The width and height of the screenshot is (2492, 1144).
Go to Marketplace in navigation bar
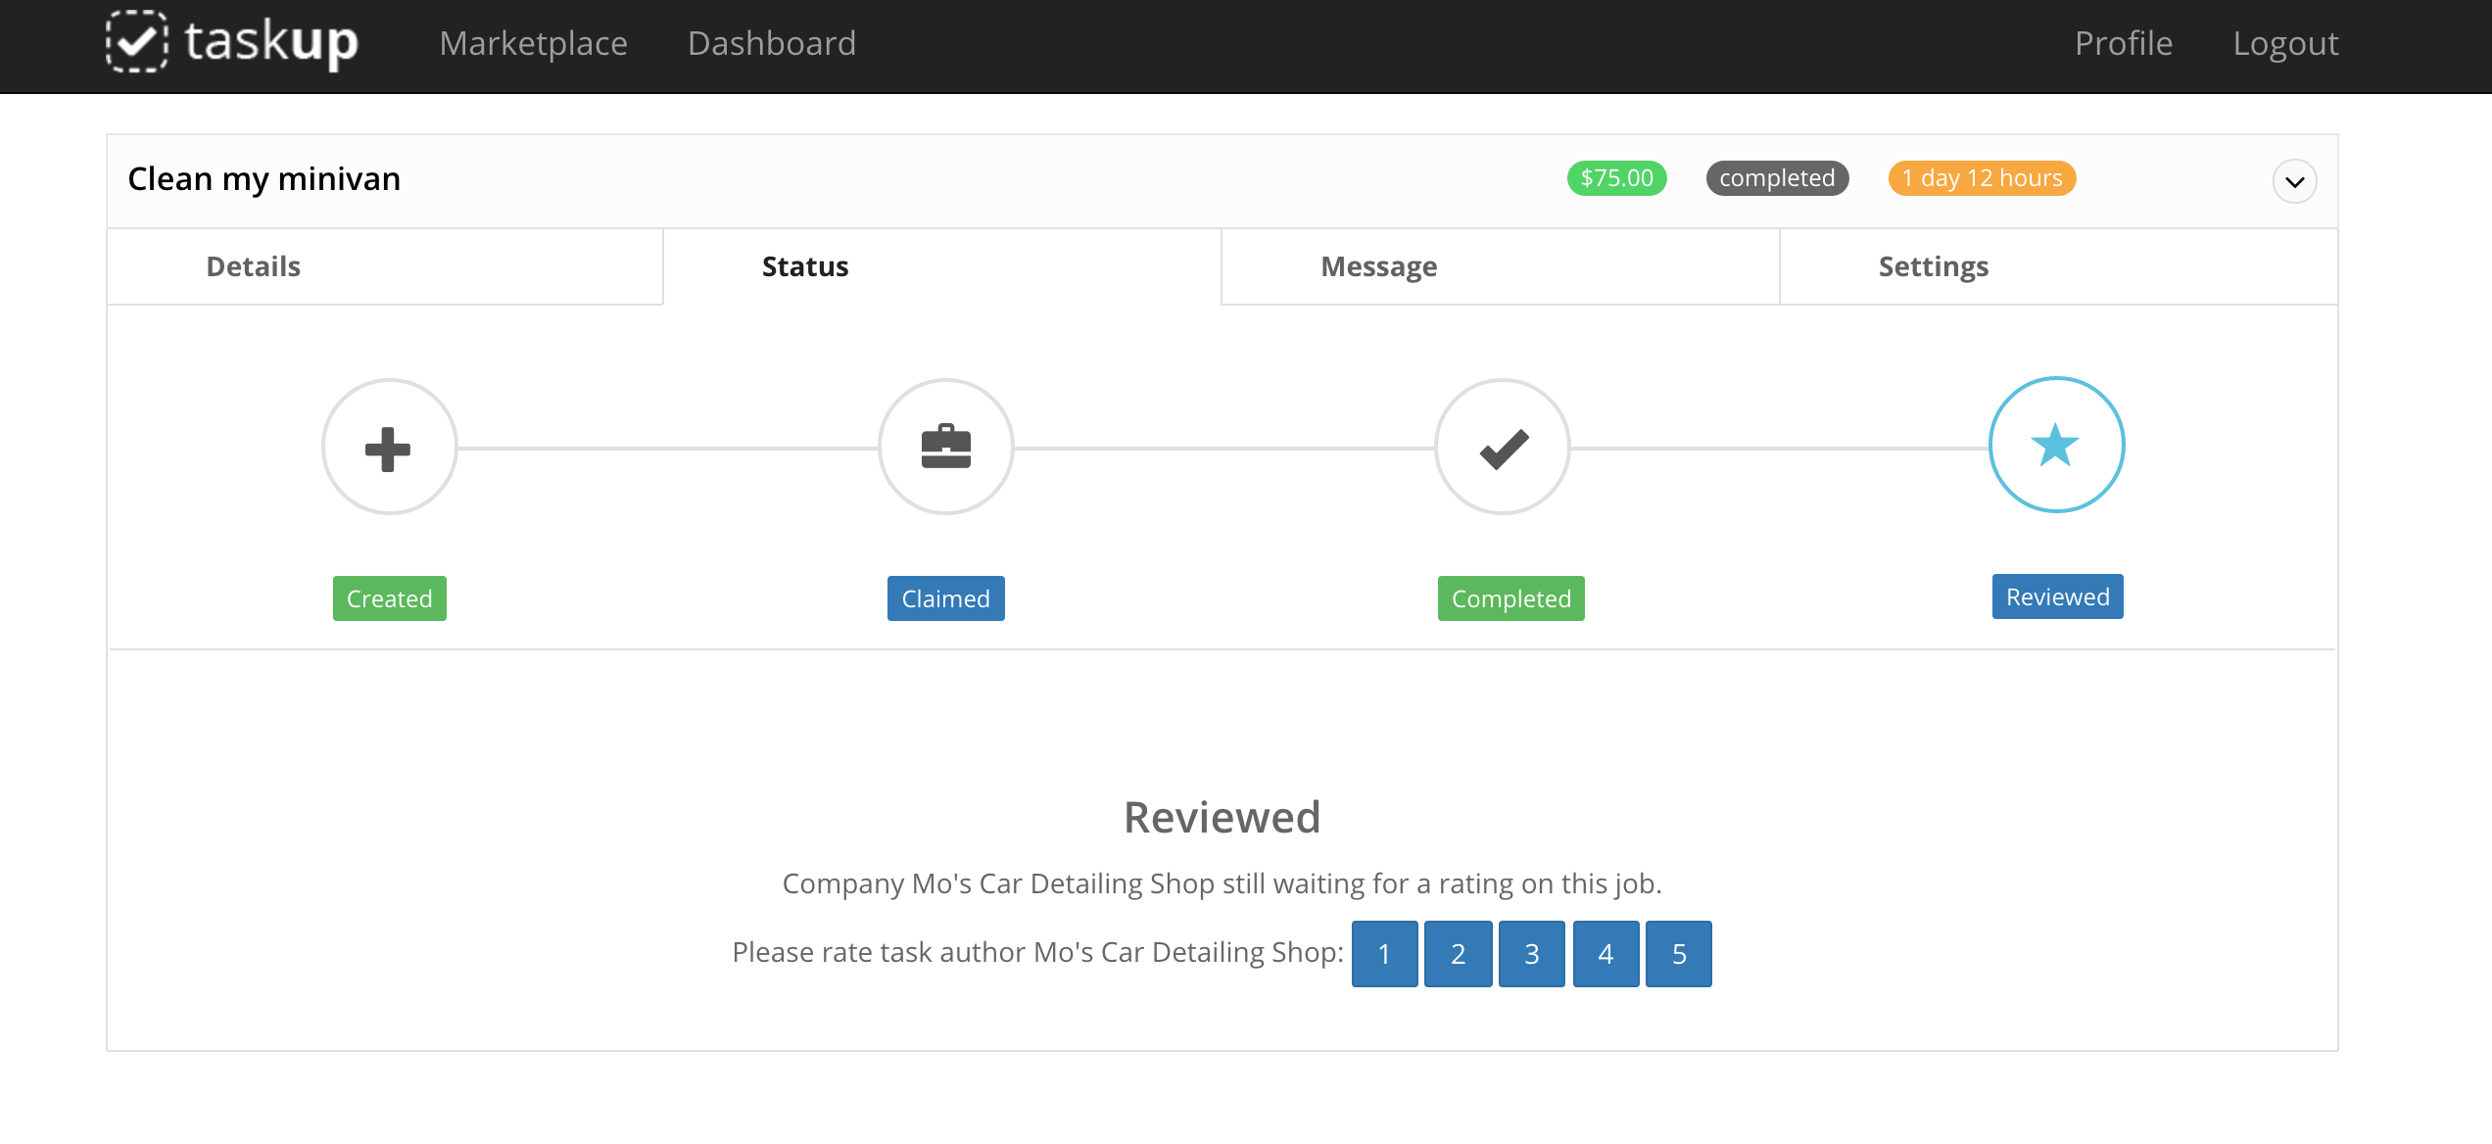(533, 43)
